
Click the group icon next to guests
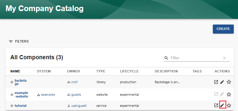point(69,95)
